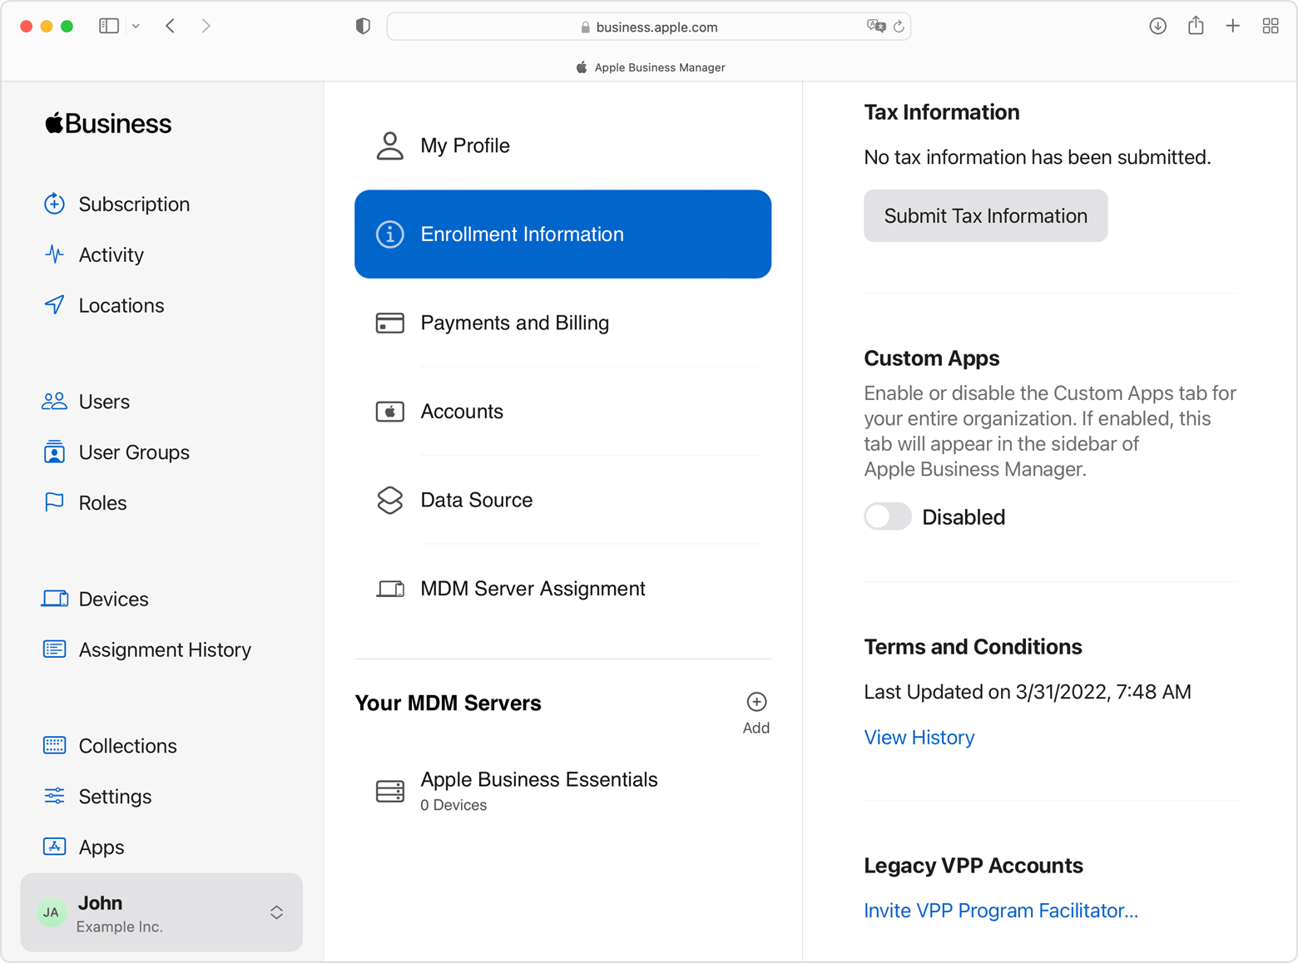The height and width of the screenshot is (963, 1298).
Task: Select Enrollment Information item
Action: click(x=562, y=234)
